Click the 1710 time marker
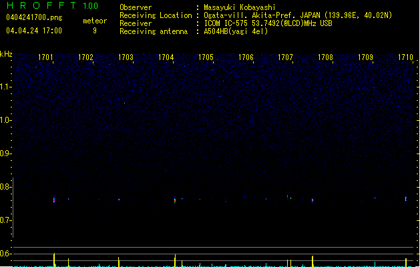Screen dimensions: 420x267 tap(405, 57)
